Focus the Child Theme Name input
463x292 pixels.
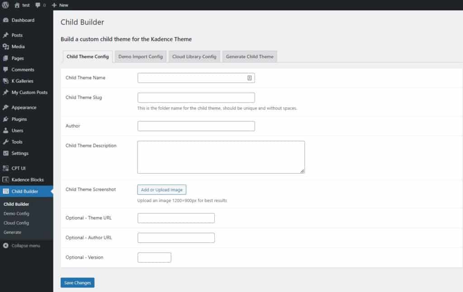[196, 78]
